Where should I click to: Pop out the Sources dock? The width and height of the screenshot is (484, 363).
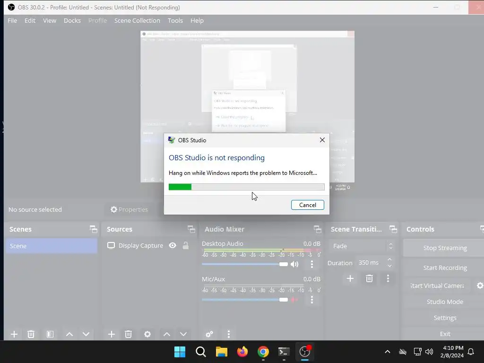[191, 229]
